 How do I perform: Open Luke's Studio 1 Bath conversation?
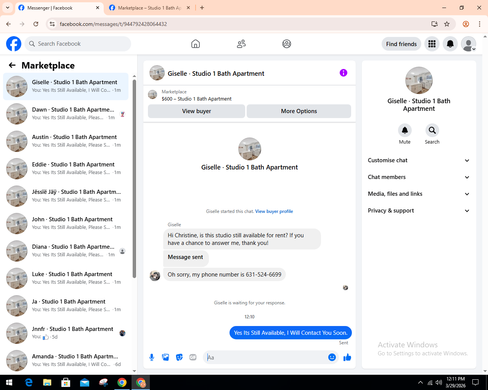(66, 278)
